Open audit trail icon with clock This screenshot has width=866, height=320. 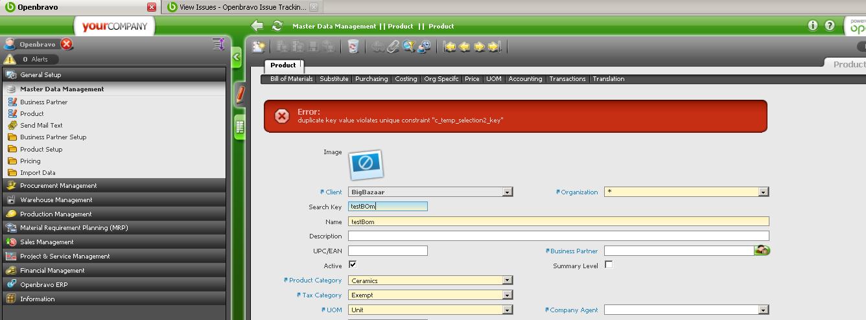[424, 46]
